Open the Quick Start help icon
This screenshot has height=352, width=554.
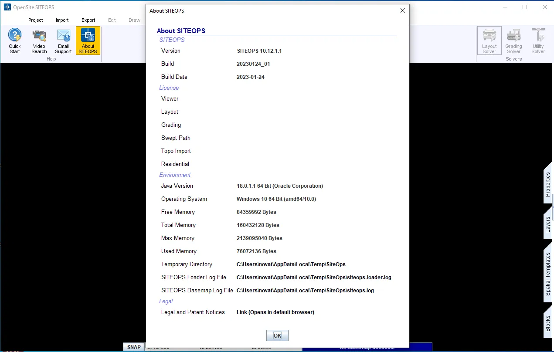15,41
